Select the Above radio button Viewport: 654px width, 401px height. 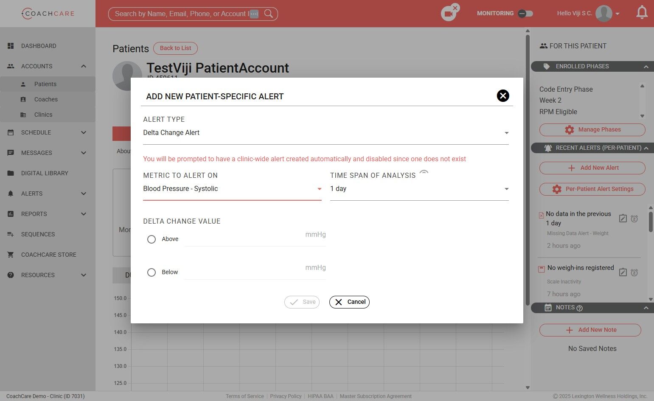[152, 239]
